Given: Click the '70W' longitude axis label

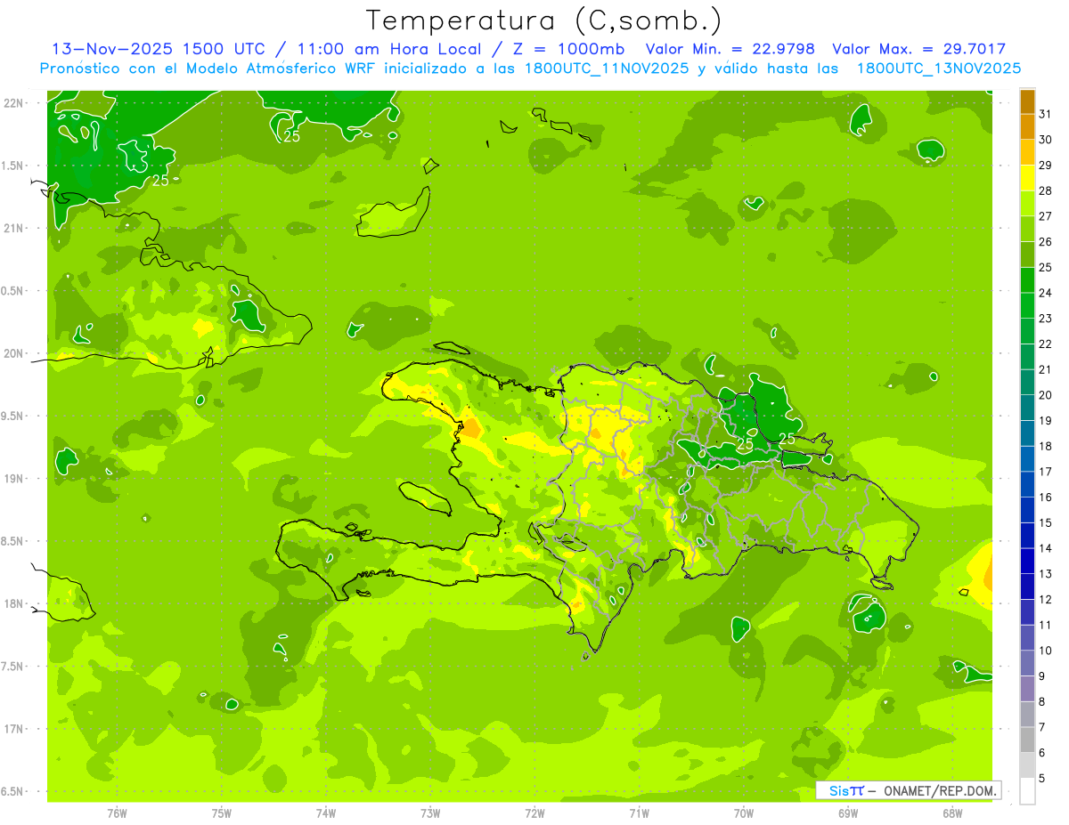Looking at the screenshot, I should tap(744, 813).
